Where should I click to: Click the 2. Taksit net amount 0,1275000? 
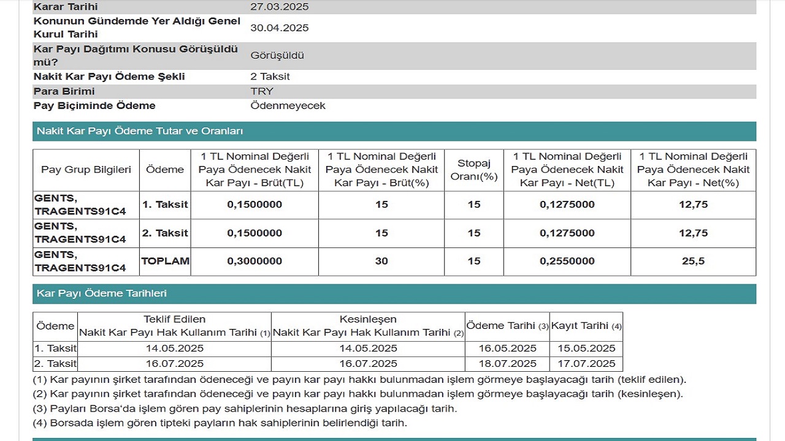coord(567,233)
